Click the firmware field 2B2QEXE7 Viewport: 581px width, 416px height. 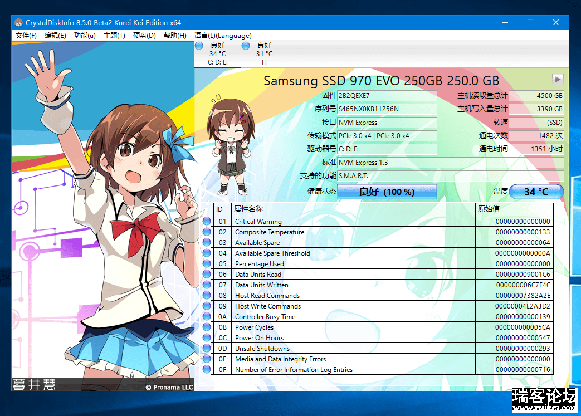point(387,96)
